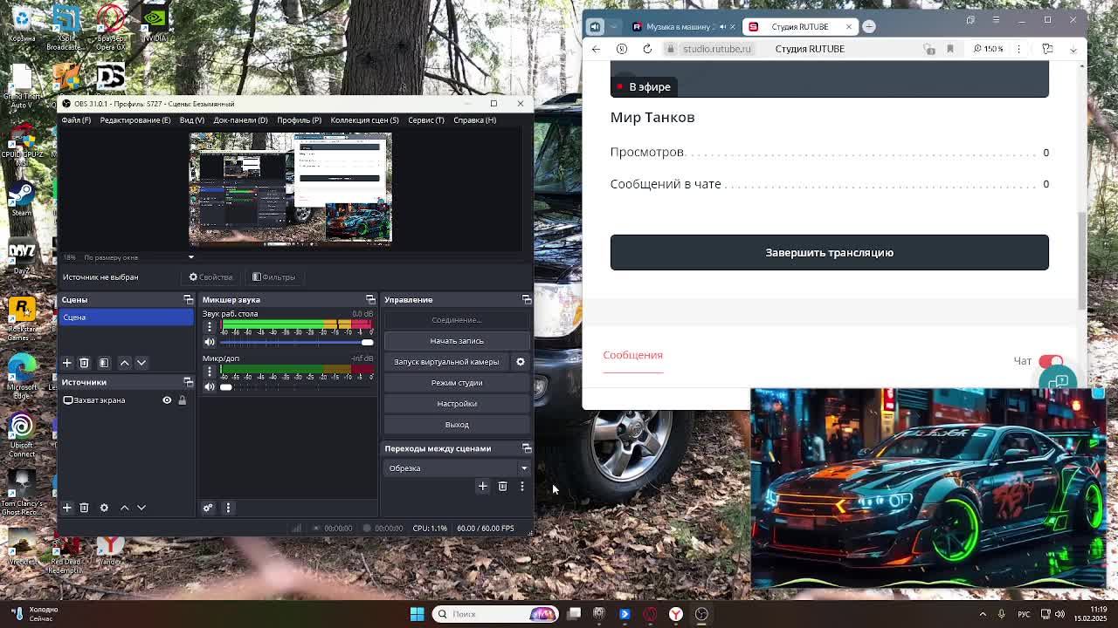Click Выход button in OBS
1118x628 pixels.
point(457,425)
